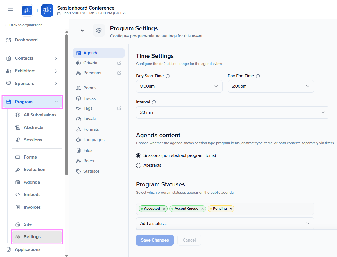
Task: Click the Save Changes button
Action: coord(155,240)
